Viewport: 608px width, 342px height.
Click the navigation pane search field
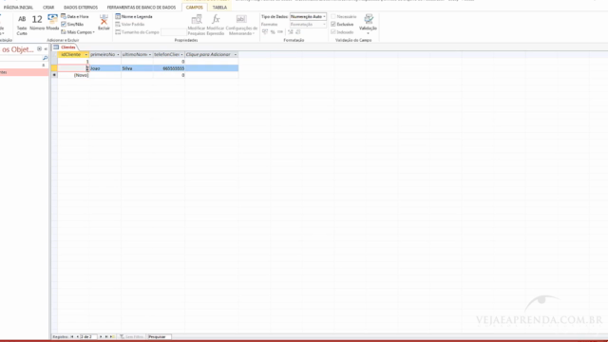[21, 58]
